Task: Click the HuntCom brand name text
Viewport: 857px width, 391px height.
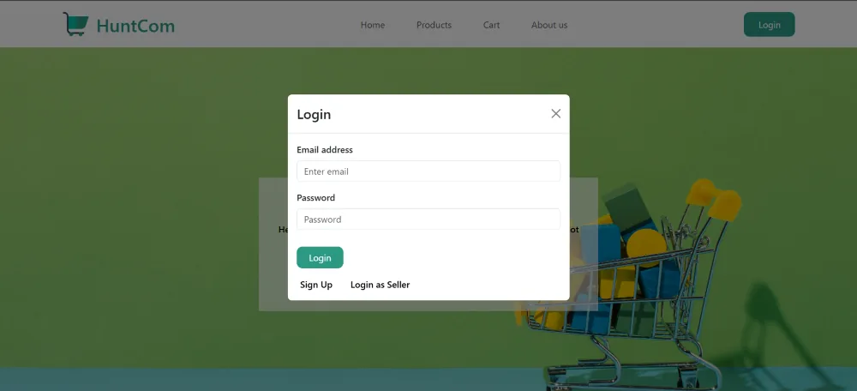Action: click(135, 26)
